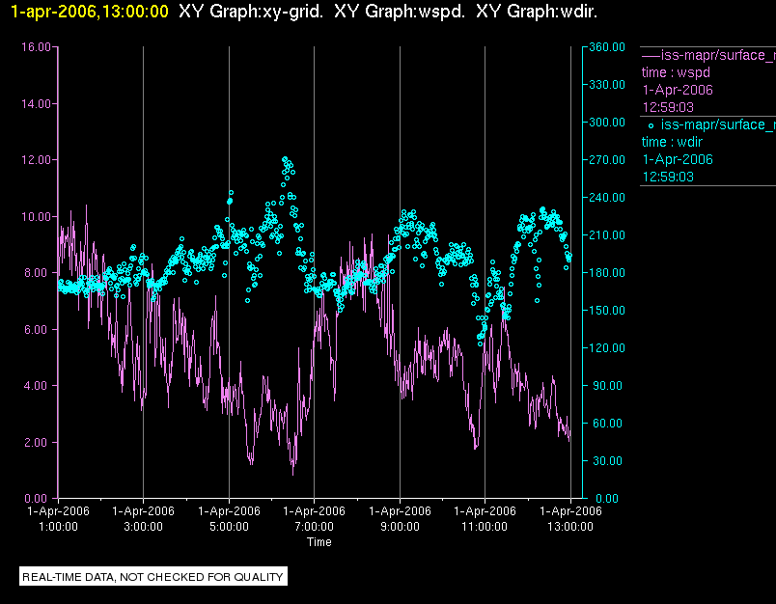Viewport: 776px width, 604px height.
Task: Click the 10.00 left axis label
Action: 36,217
